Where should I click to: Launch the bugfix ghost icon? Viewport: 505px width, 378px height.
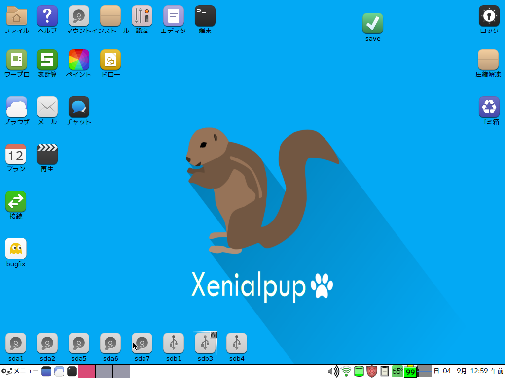pyautogui.click(x=16, y=249)
